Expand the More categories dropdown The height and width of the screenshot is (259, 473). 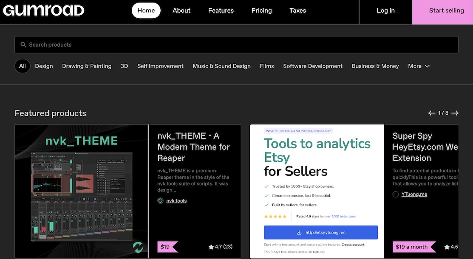[x=419, y=66]
